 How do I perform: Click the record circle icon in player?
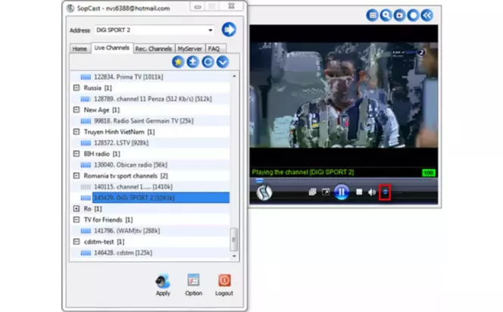tap(413, 15)
